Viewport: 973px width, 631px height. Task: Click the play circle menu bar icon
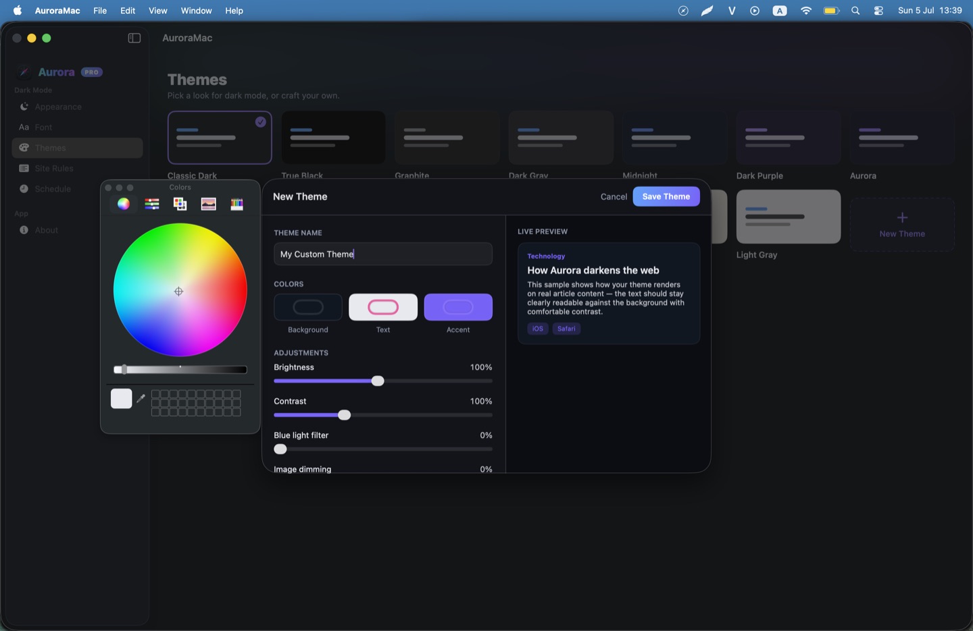tap(755, 11)
